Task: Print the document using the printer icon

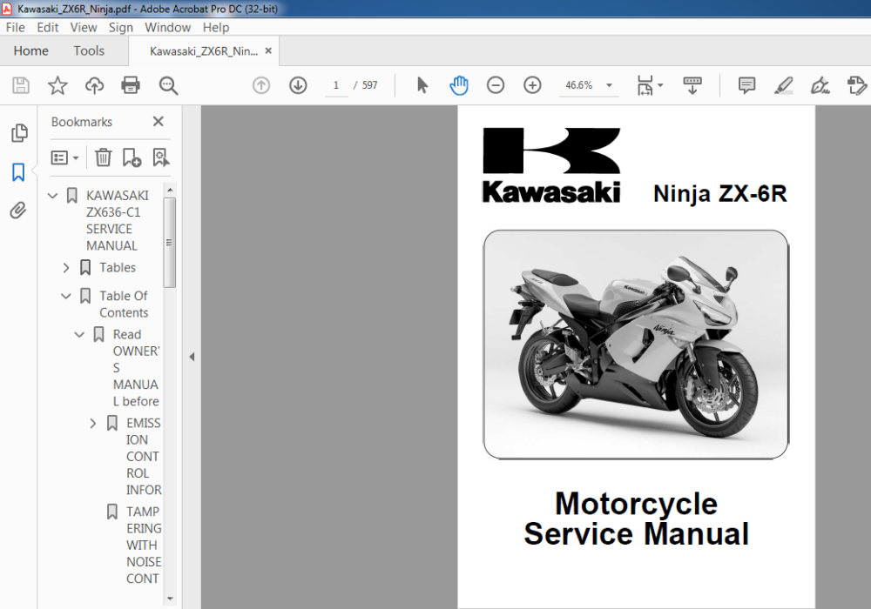Action: click(x=131, y=85)
